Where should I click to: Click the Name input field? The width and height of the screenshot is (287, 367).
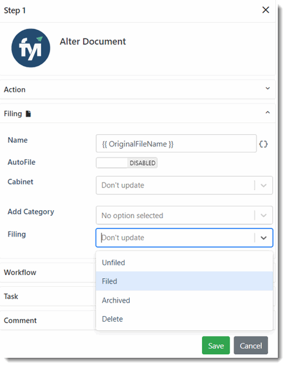coord(176,143)
